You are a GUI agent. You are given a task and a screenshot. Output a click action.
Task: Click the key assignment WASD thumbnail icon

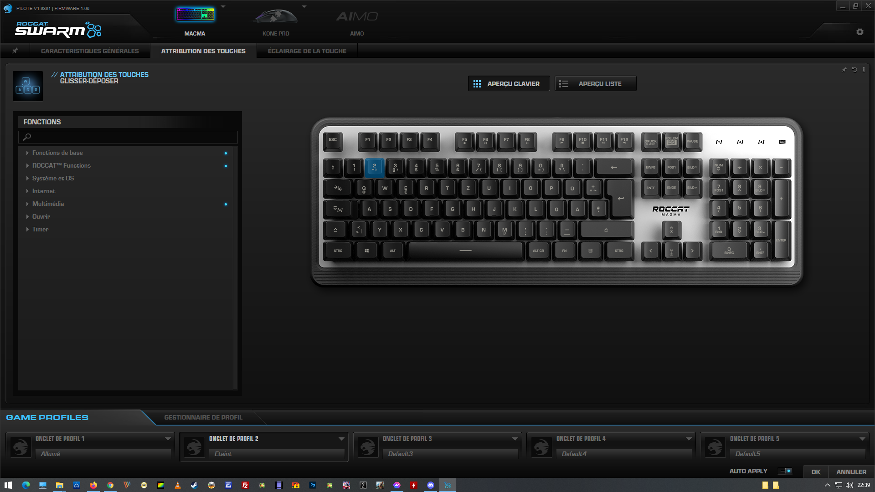click(28, 86)
